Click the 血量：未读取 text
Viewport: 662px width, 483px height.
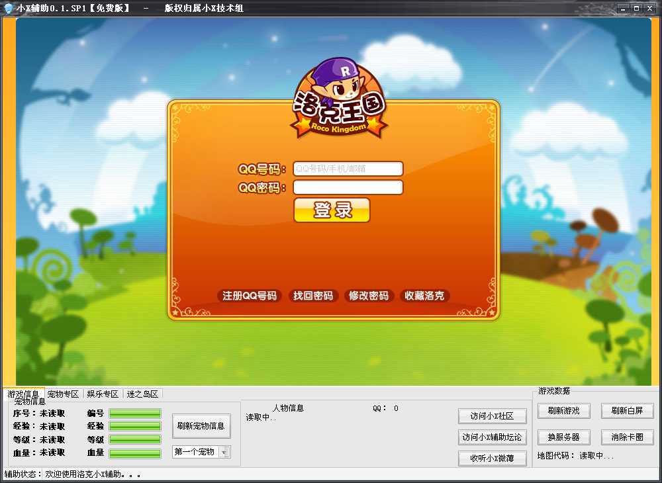(39, 453)
